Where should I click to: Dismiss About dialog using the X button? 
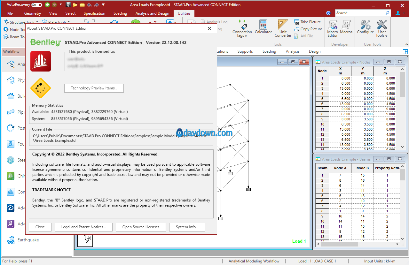pos(209,28)
